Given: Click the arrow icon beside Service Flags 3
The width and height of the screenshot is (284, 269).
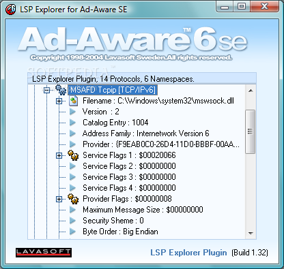Looking at the screenshot, I should point(72,177).
